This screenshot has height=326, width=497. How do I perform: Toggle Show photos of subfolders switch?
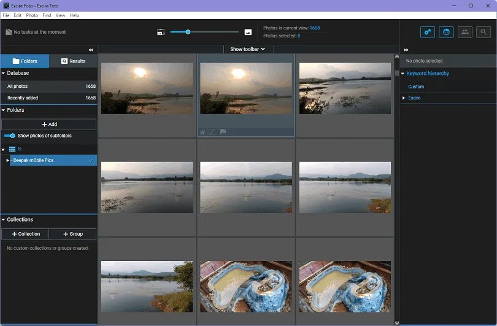pyautogui.click(x=9, y=136)
